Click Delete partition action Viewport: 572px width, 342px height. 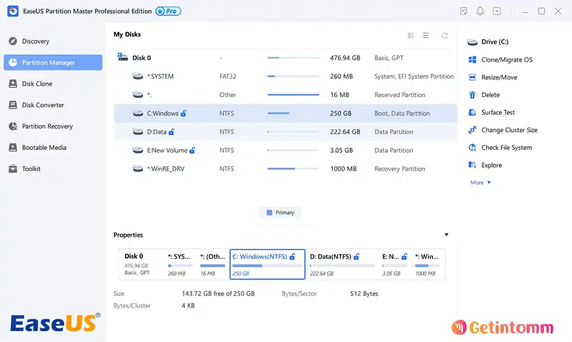point(484,95)
